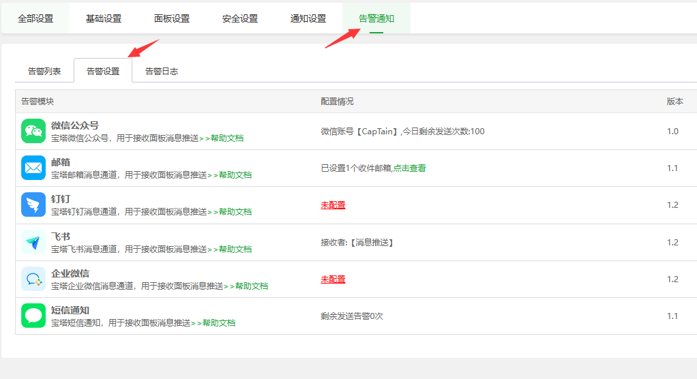Open 帮助文档 link for 短信通知
697x379 pixels.
218,322
